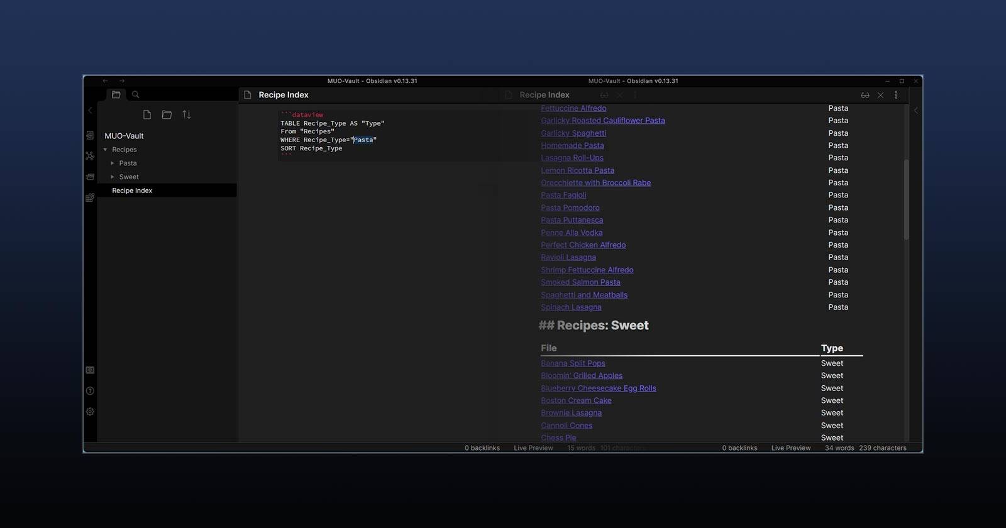The height and width of the screenshot is (528, 1006).
Task: Open the Pasta Fagioli link
Action: 563,195
